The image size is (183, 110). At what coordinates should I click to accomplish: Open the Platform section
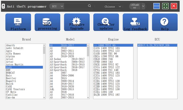point(18,22)
